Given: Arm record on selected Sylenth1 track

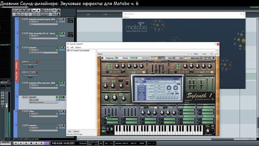Looking at the screenshot, I should (x=64, y=97).
